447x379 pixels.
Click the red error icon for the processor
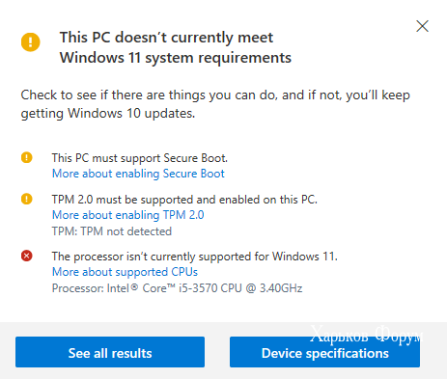(27, 256)
